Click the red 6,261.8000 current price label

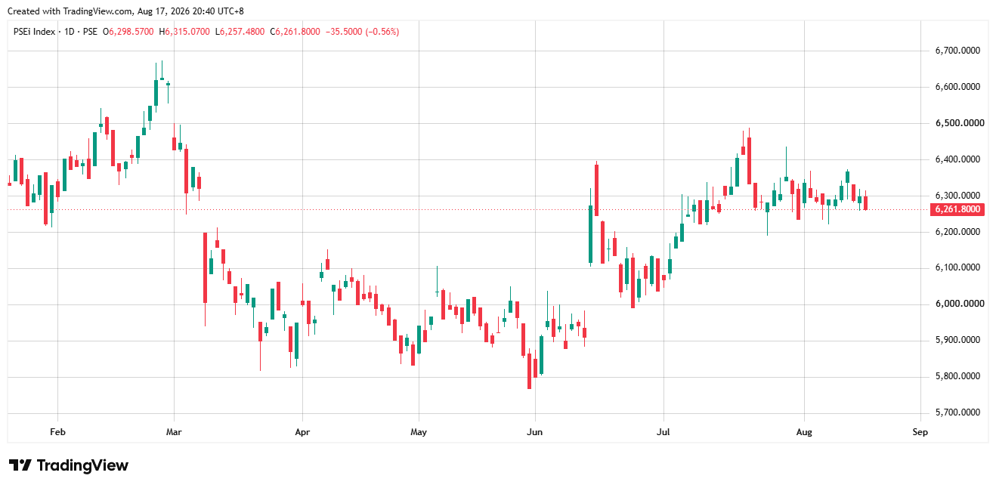pyautogui.click(x=957, y=209)
